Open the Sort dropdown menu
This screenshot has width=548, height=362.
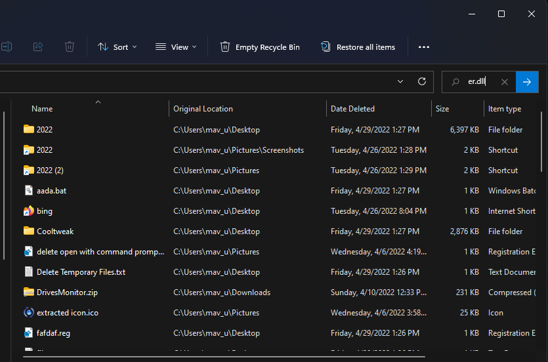[117, 47]
